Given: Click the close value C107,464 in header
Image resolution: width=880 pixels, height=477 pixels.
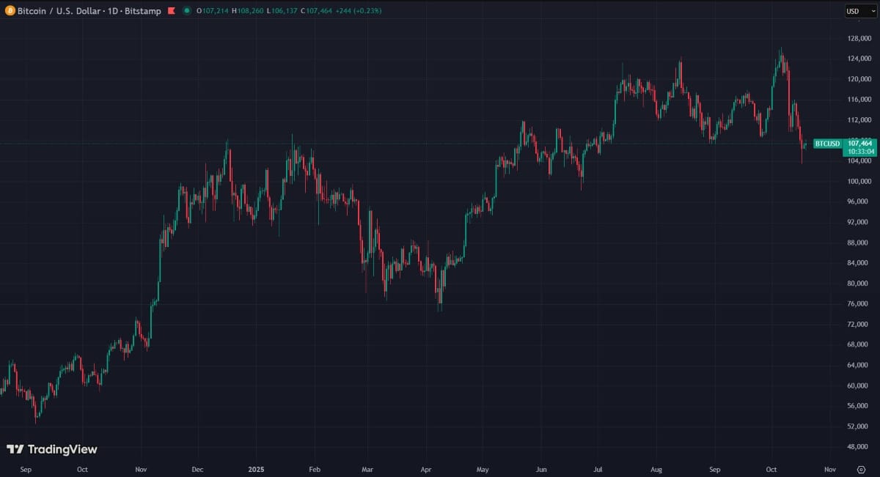Looking at the screenshot, I should pos(317,11).
